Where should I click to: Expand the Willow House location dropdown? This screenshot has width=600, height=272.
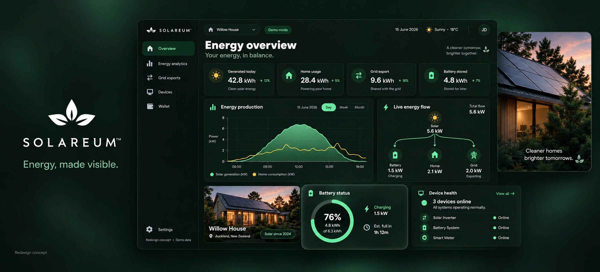232,30
